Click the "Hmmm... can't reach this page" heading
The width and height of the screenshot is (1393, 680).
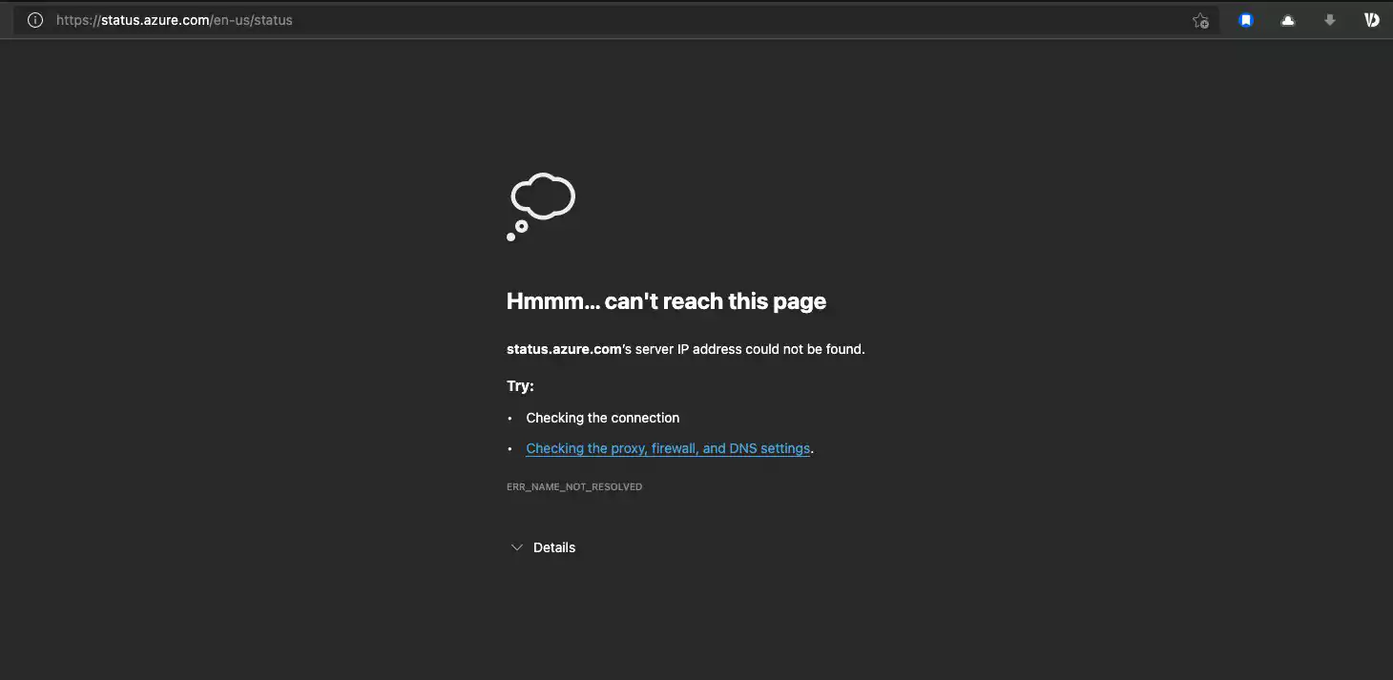(x=666, y=301)
